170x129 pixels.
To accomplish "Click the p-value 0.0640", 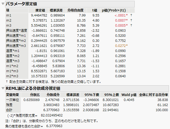I will click(121, 76).
